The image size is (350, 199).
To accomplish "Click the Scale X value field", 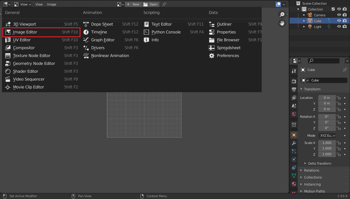I will pyautogui.click(x=327, y=143).
